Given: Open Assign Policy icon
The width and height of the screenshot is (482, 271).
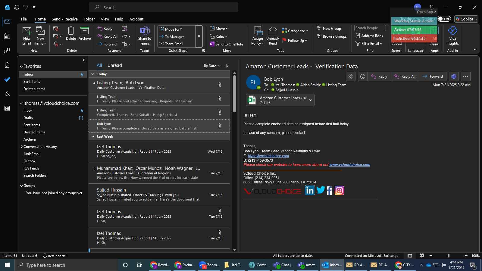Looking at the screenshot, I should pyautogui.click(x=258, y=36).
